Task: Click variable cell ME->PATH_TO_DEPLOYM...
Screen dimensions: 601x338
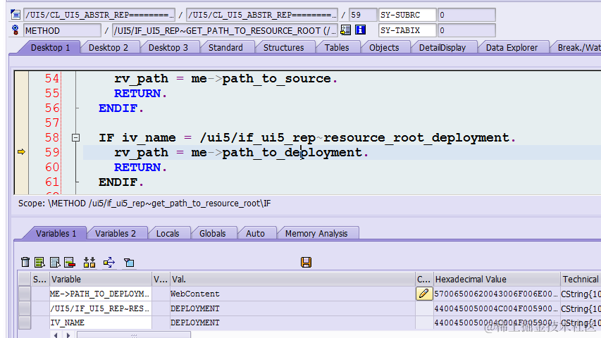Action: pos(101,294)
